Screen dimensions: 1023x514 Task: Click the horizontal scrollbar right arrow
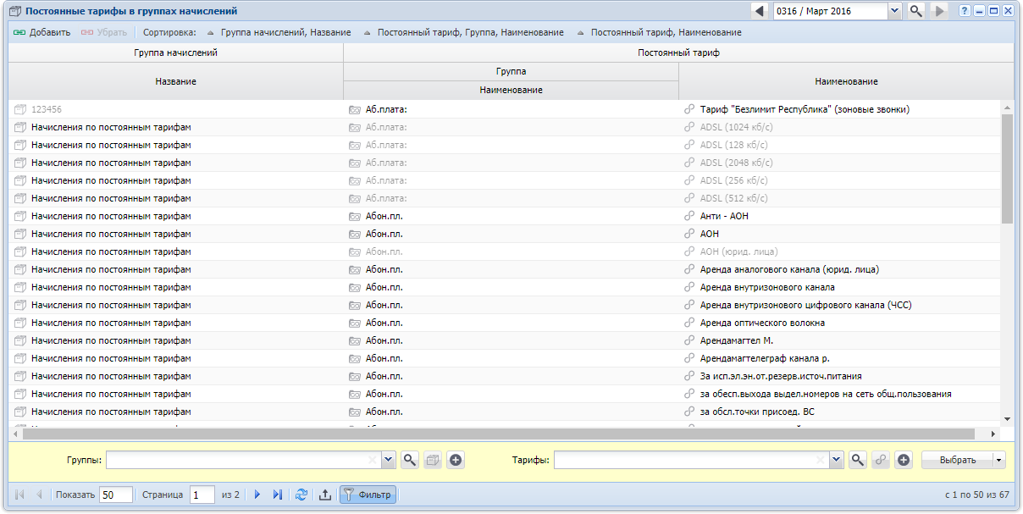[x=994, y=434]
